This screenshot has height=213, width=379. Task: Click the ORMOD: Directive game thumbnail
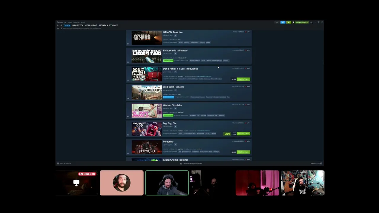[147, 38]
